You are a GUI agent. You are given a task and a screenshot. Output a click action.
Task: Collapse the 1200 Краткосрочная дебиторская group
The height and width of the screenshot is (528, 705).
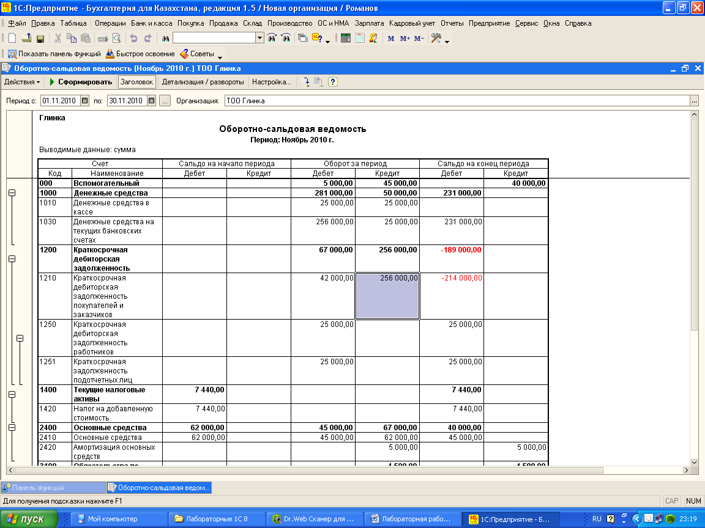pyautogui.click(x=12, y=259)
